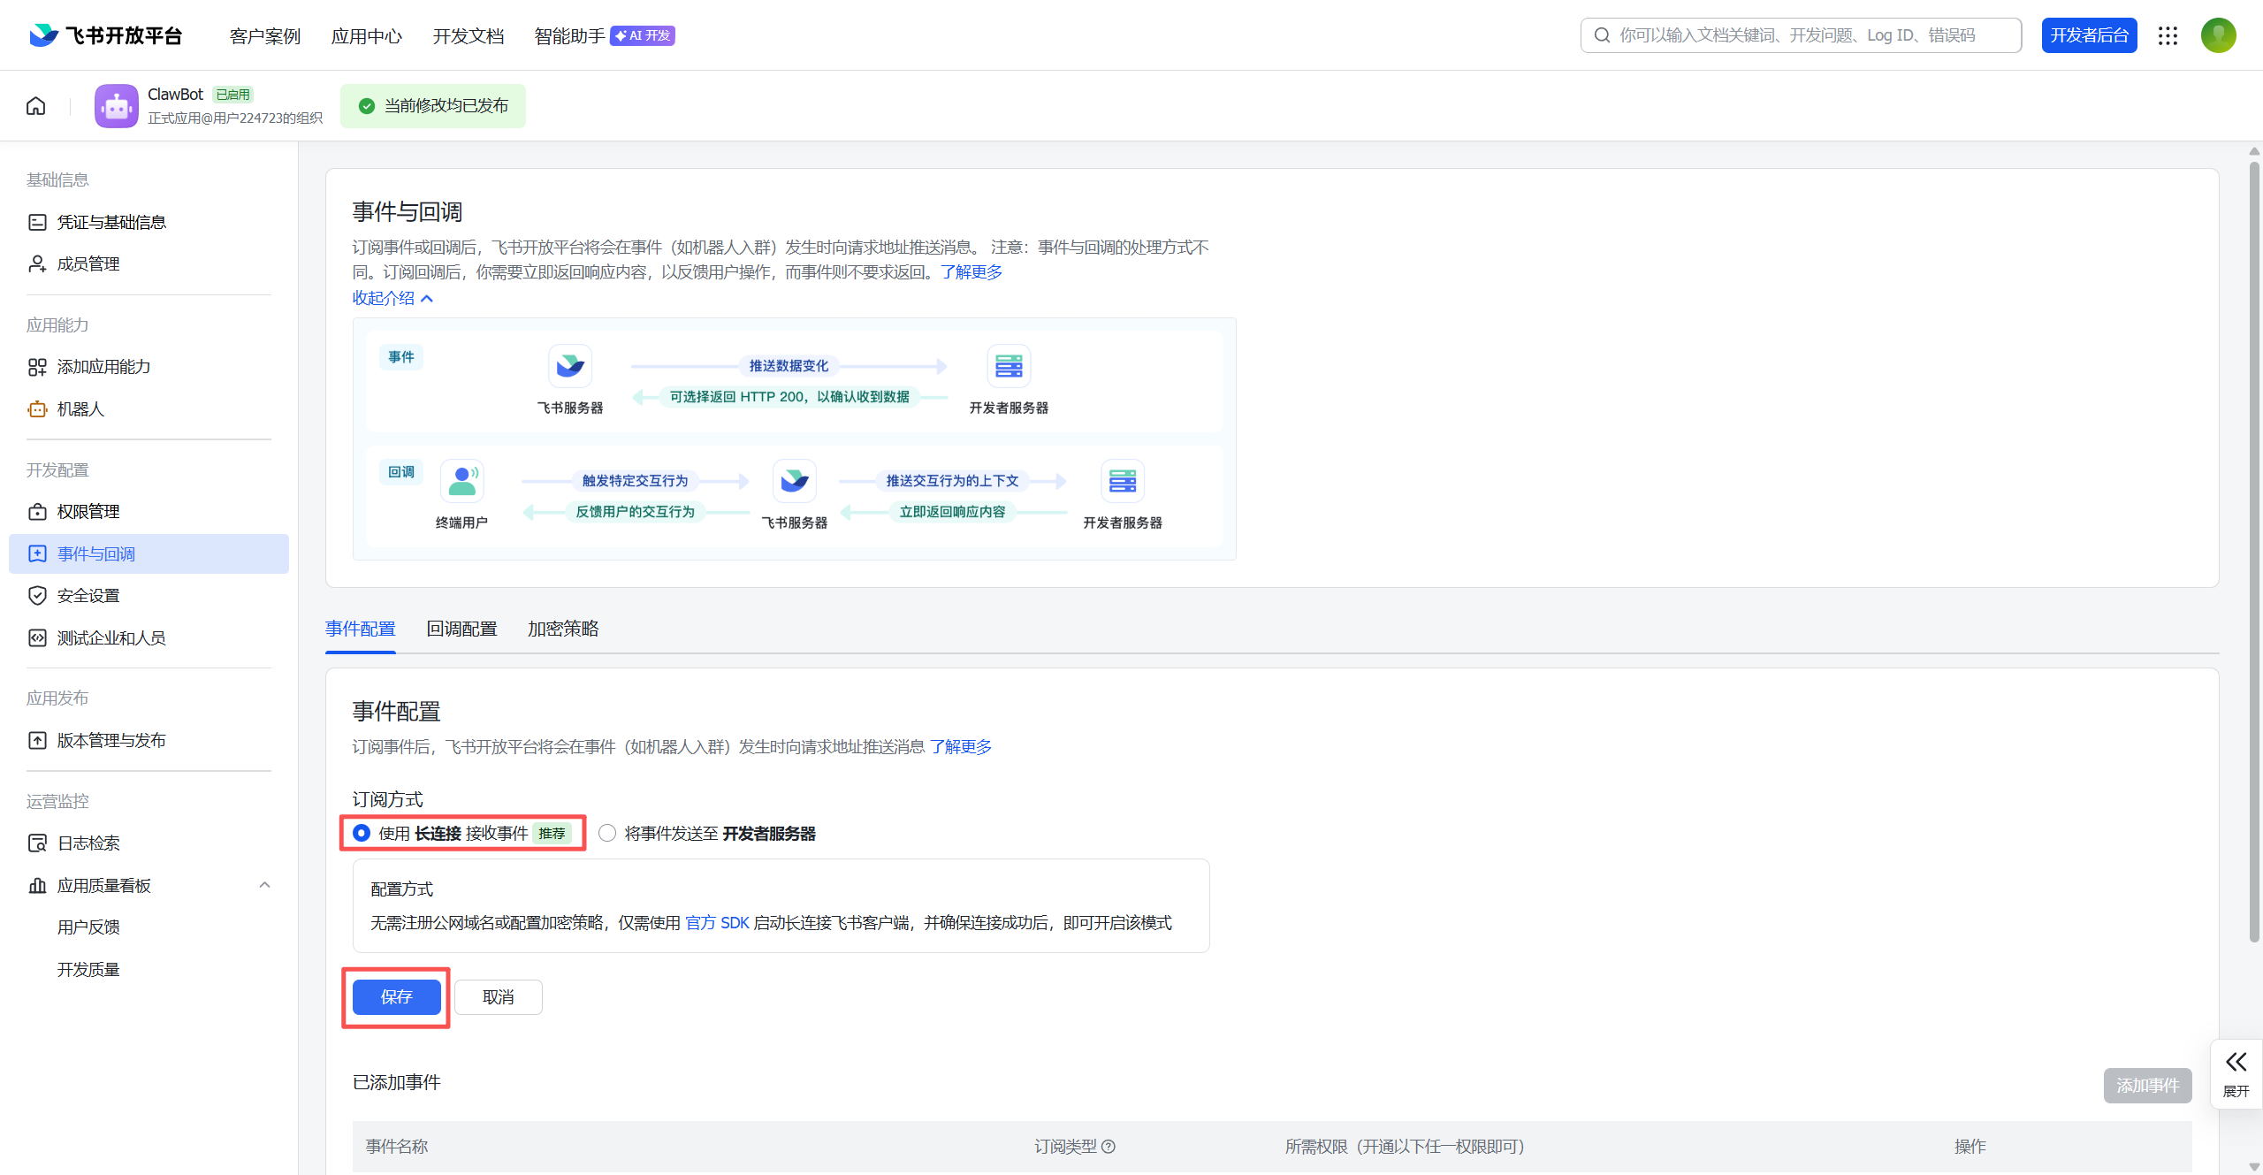This screenshot has width=2263, height=1175.
Task: Open 权限管理 (Permission Management) in the sidebar
Action: 88,512
